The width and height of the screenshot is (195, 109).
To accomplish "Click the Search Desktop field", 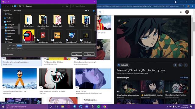I will coord(83,6).
